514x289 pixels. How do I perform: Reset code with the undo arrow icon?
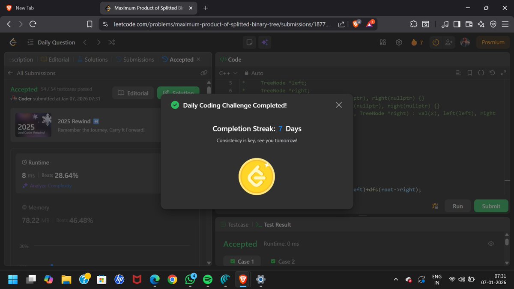point(492,73)
